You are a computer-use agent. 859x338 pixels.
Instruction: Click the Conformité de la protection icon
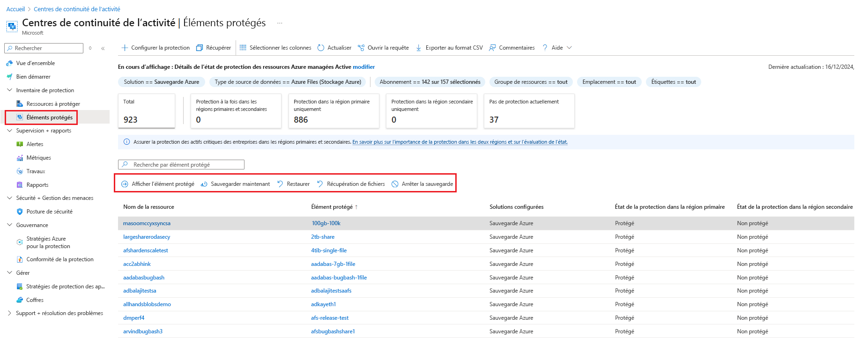[20, 259]
